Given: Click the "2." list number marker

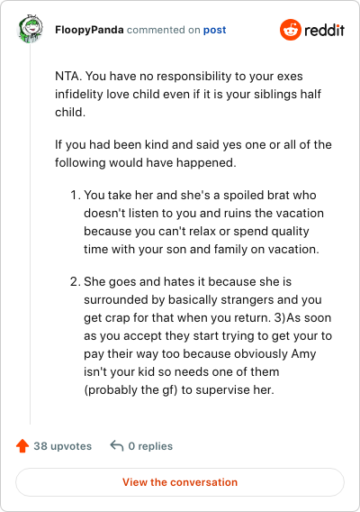Looking at the screenshot, I should coord(76,281).
